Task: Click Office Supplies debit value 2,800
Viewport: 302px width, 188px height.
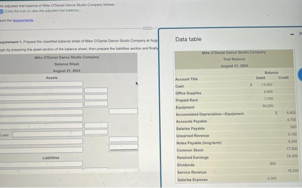Action: tap(268, 91)
